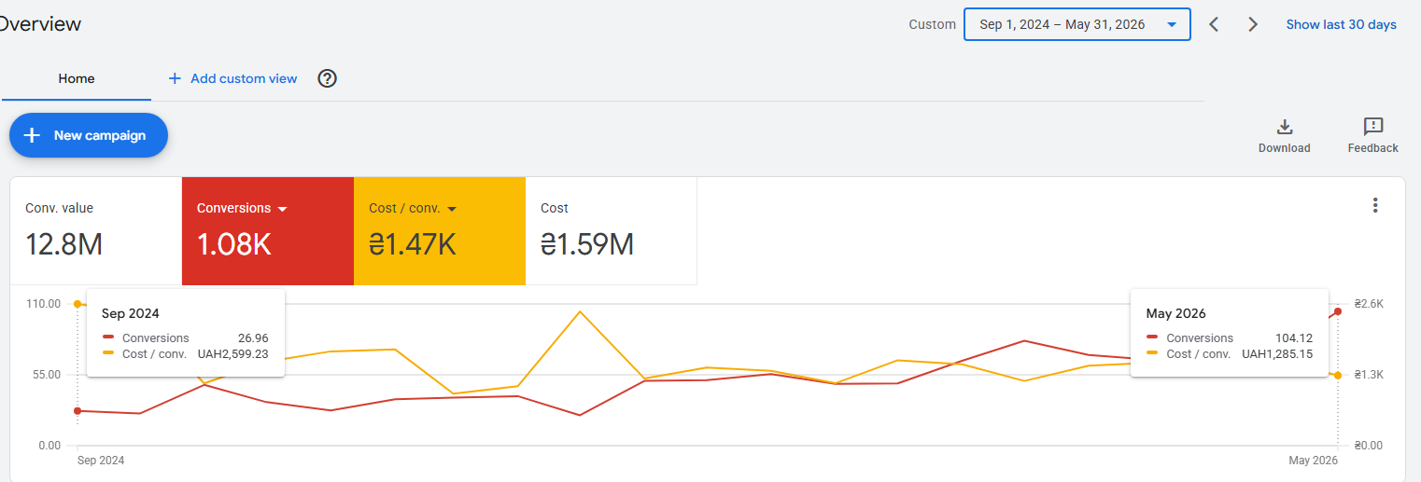Click the ₴1.59M cost figure
1421x482 pixels.
587,244
